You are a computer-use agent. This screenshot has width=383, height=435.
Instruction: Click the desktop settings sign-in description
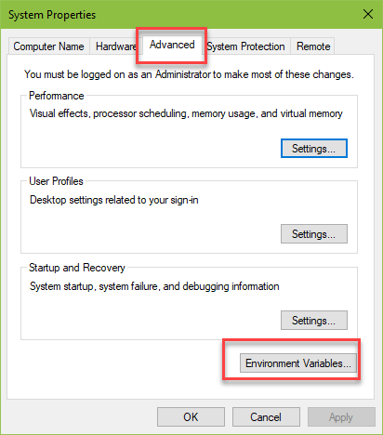114,200
